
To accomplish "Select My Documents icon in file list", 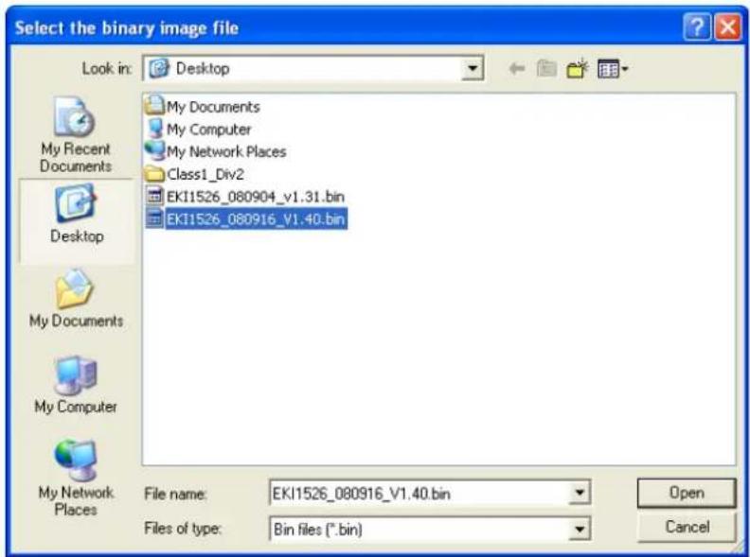I will (154, 106).
